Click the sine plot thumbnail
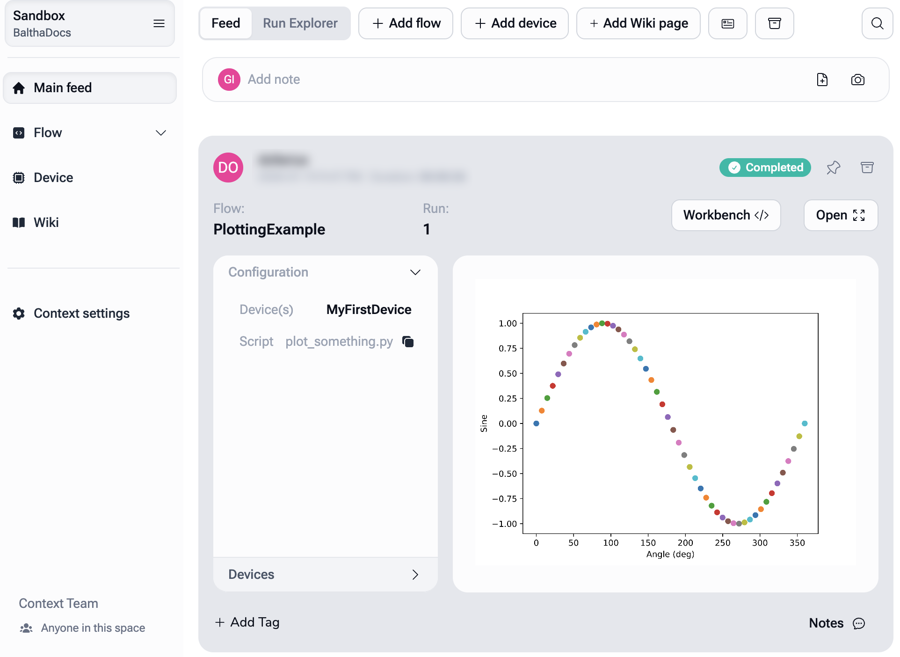 tap(665, 423)
